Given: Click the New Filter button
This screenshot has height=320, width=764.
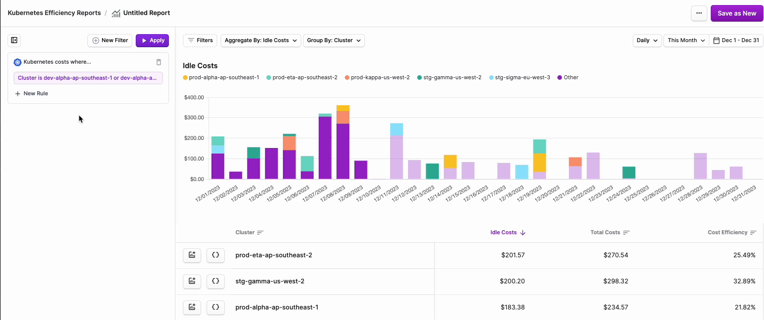Looking at the screenshot, I should (x=110, y=40).
